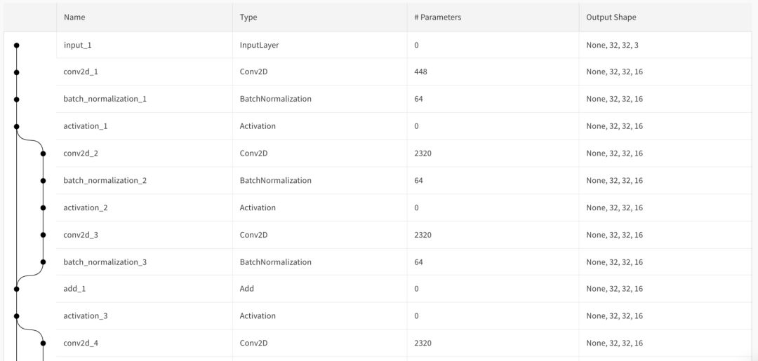Click the graph node dot beside conv2d_1
Screen dimensions: 758x361
click(16, 72)
